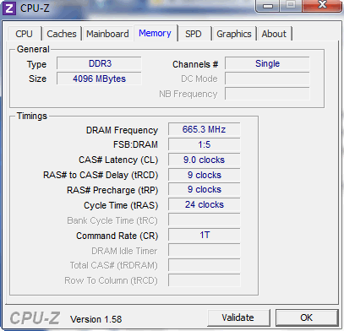This screenshot has width=344, height=331.
Task: Click the Cycle Time tRAS value 24 clocks
Action: (205, 204)
